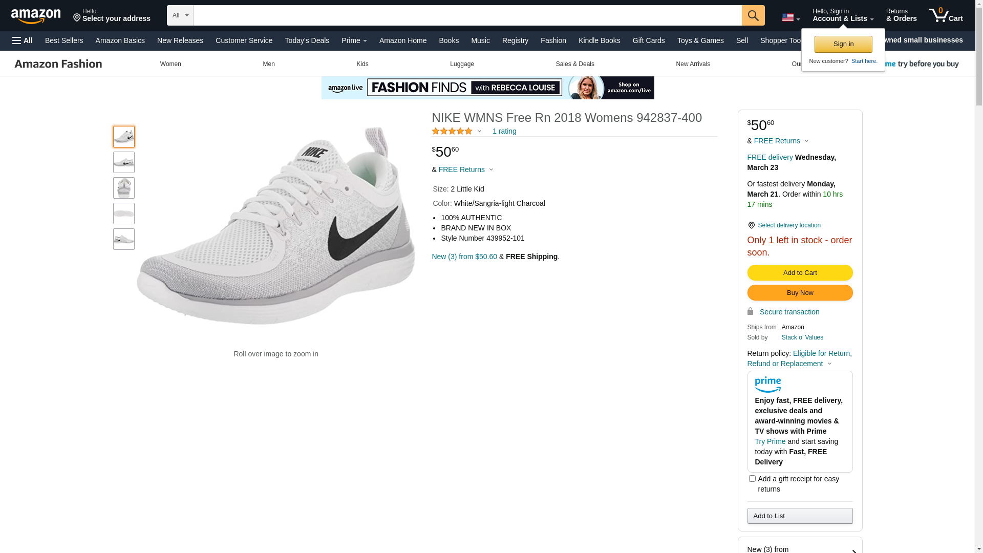Open Today's Deals in navigation bar

pyautogui.click(x=307, y=40)
